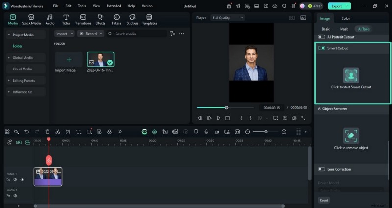This screenshot has width=392, height=208.
Task: Open the Titles panel
Action: click(x=66, y=20)
